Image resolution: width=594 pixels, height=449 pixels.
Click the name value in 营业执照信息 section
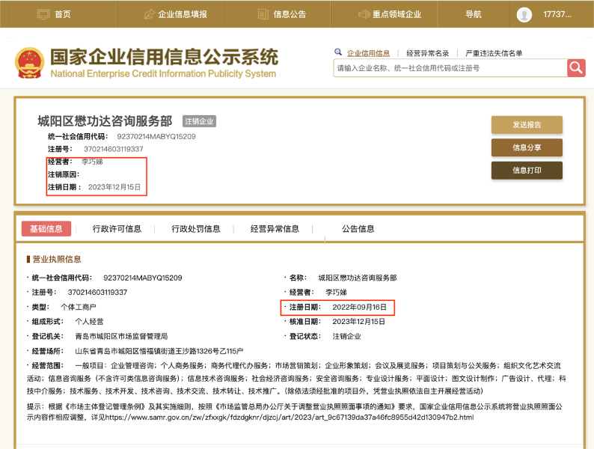(x=358, y=278)
